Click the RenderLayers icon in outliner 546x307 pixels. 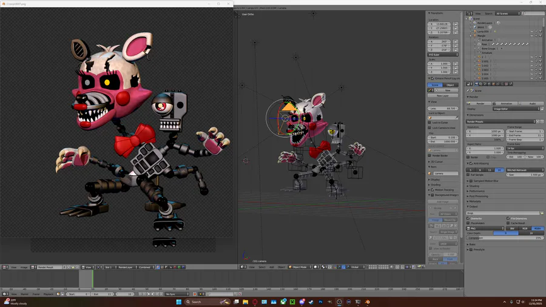pos(474,23)
